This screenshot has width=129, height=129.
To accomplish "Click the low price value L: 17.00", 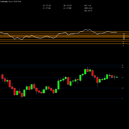I will click(x=67, y=8).
